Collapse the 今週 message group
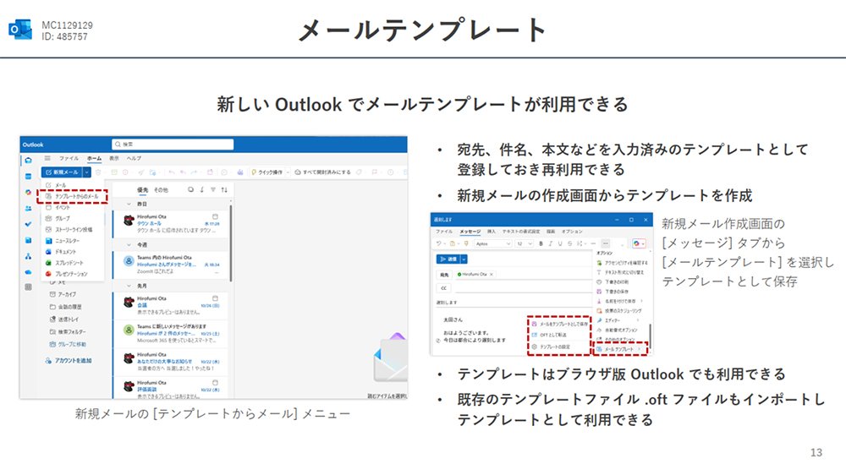This screenshot has height=475, width=846. pos(129,245)
